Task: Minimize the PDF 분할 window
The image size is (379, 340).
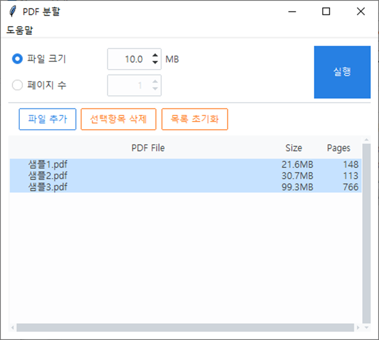Action: click(x=292, y=12)
